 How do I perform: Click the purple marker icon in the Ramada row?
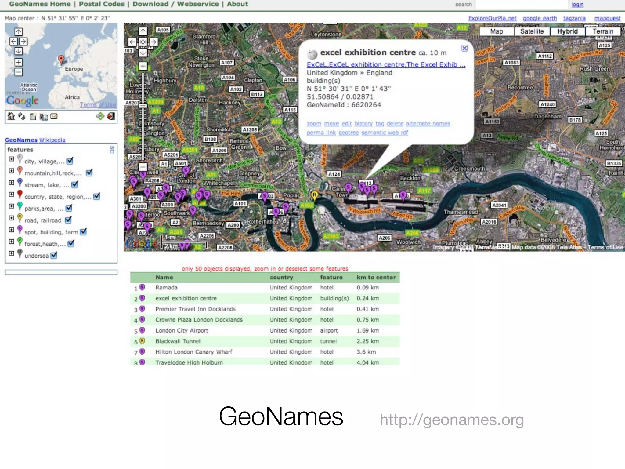coord(142,287)
